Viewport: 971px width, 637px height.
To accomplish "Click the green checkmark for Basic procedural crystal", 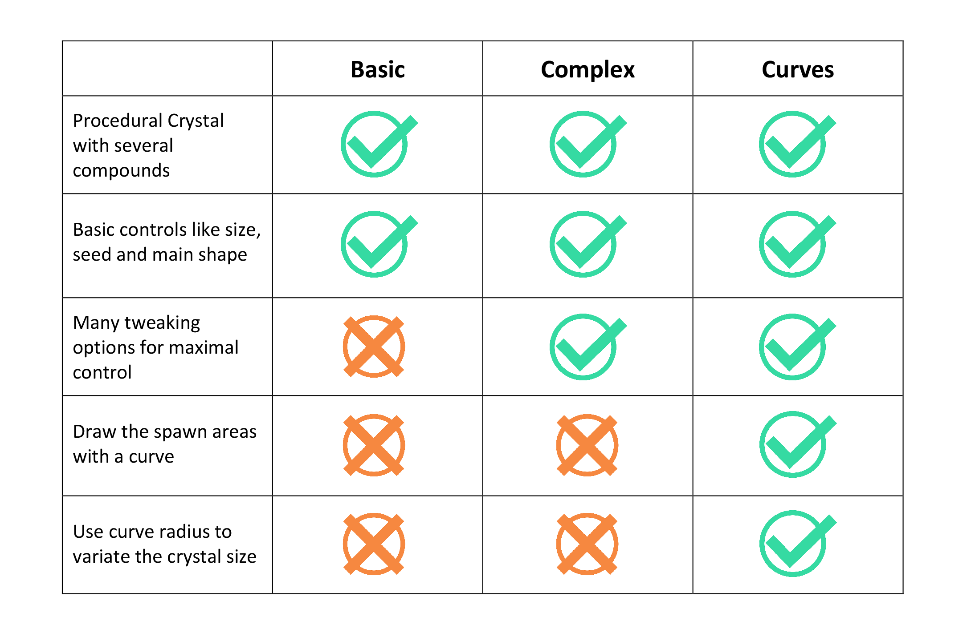I will (x=379, y=144).
